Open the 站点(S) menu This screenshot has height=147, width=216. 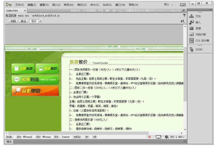coord(107,5)
